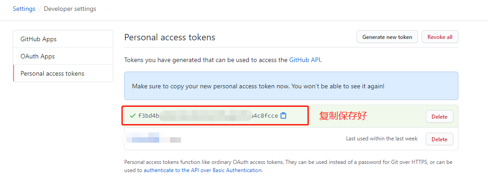Delete the newly generated token
Screen dimensions: 488x192
(439, 117)
